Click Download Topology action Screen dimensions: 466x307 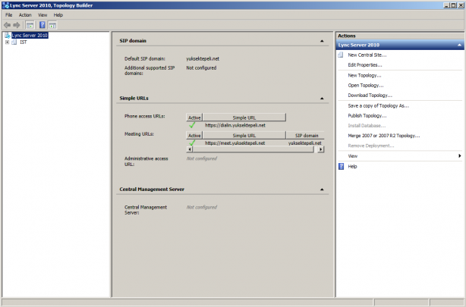[370, 96]
